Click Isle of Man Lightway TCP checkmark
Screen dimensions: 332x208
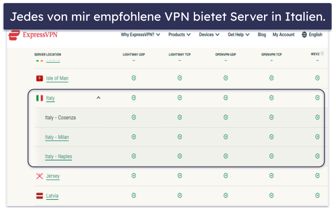(x=180, y=78)
